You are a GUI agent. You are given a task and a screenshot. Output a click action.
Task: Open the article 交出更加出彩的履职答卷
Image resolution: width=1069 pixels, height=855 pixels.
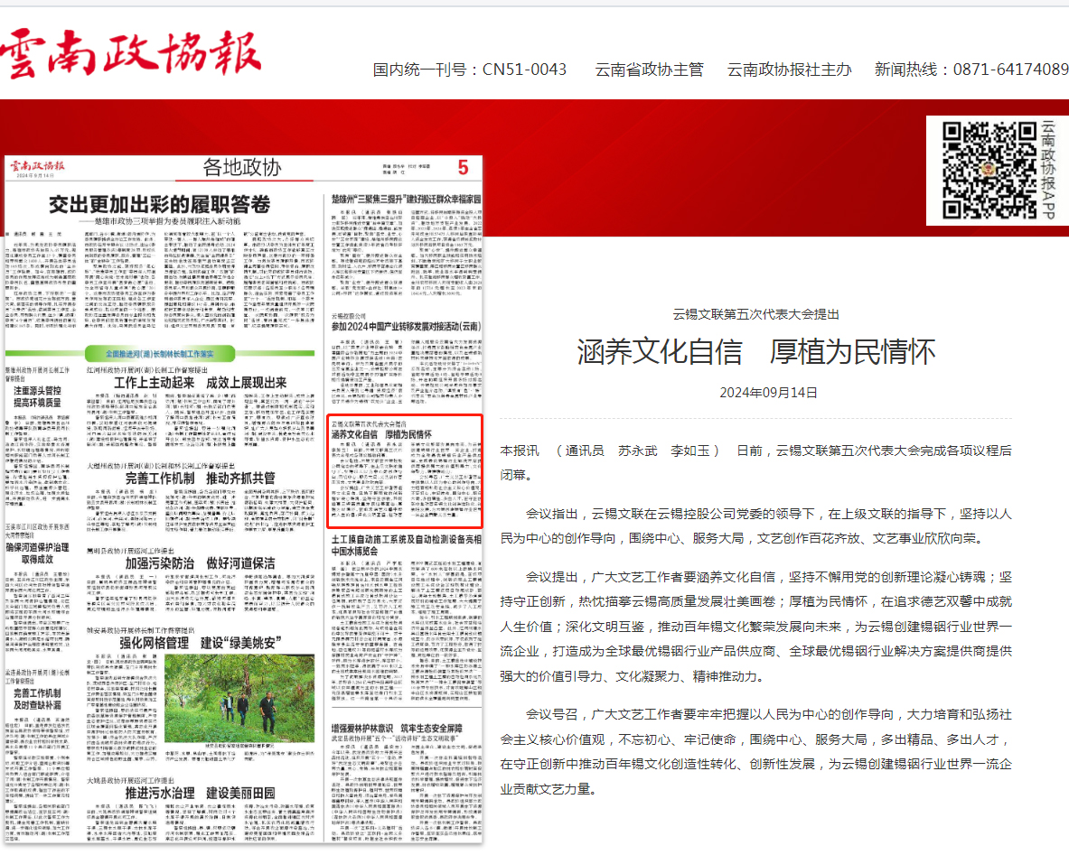click(159, 204)
